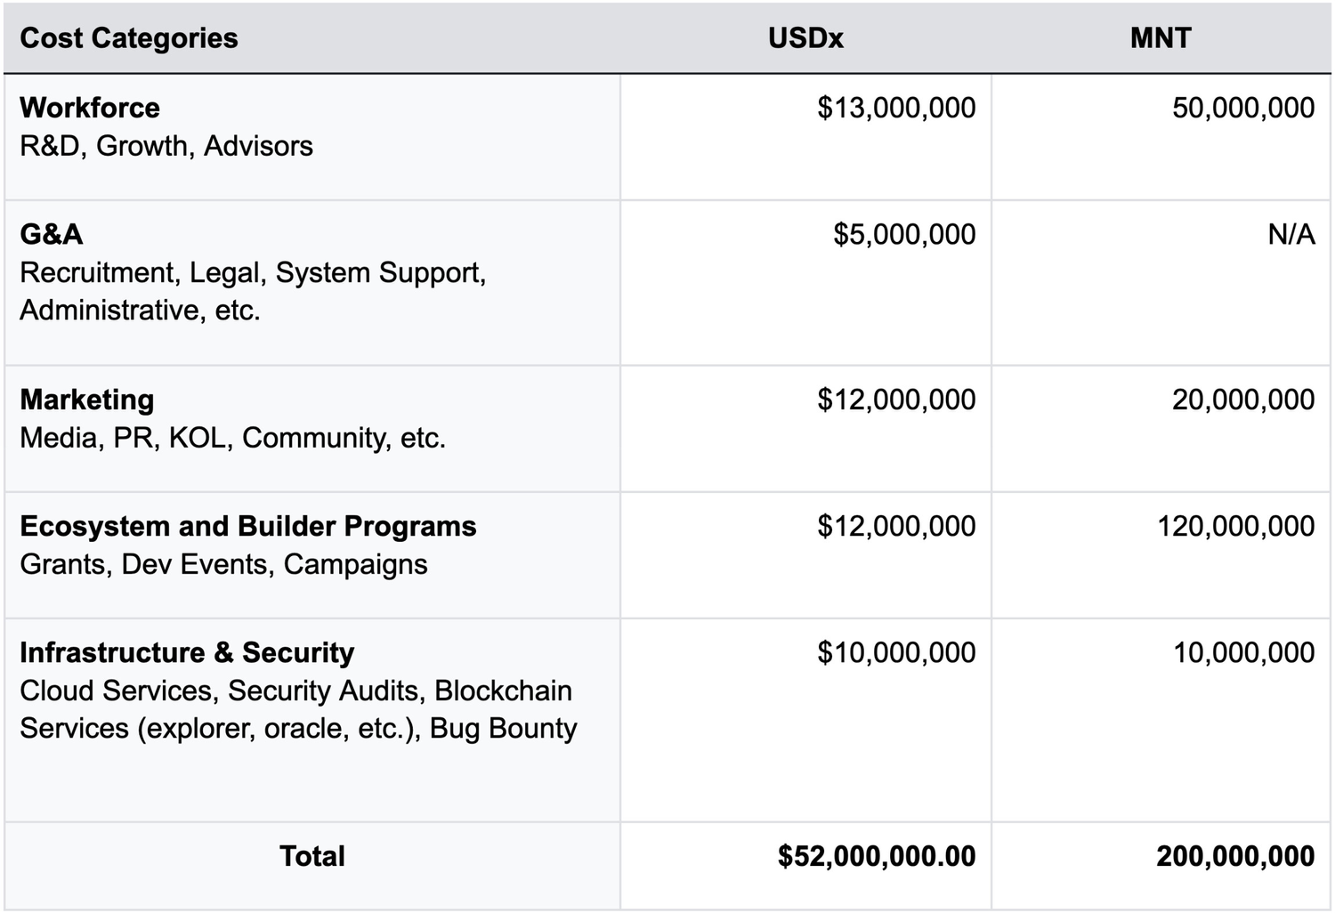
Task: Click the 120,000,000 MNT cell
Action: (x=1235, y=526)
